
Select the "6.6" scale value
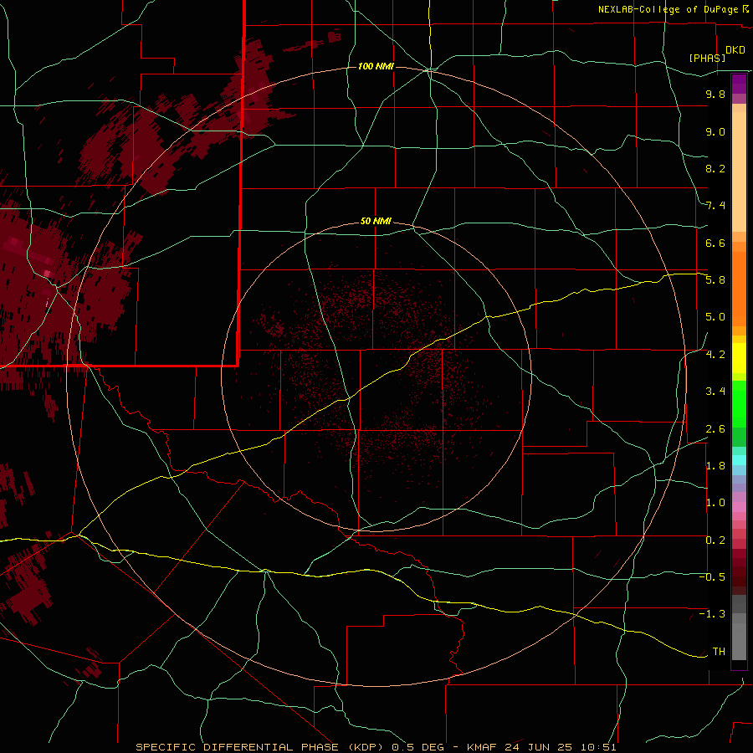tap(715, 243)
